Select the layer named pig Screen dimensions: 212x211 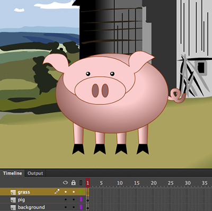pos(21,200)
